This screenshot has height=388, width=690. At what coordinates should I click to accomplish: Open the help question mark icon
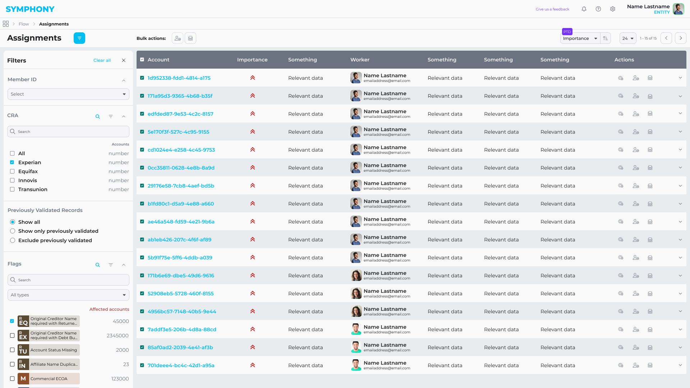[x=598, y=9]
